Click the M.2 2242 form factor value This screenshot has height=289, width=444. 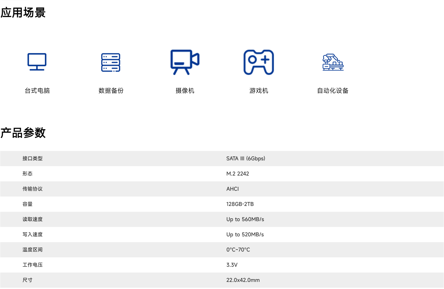237,174
